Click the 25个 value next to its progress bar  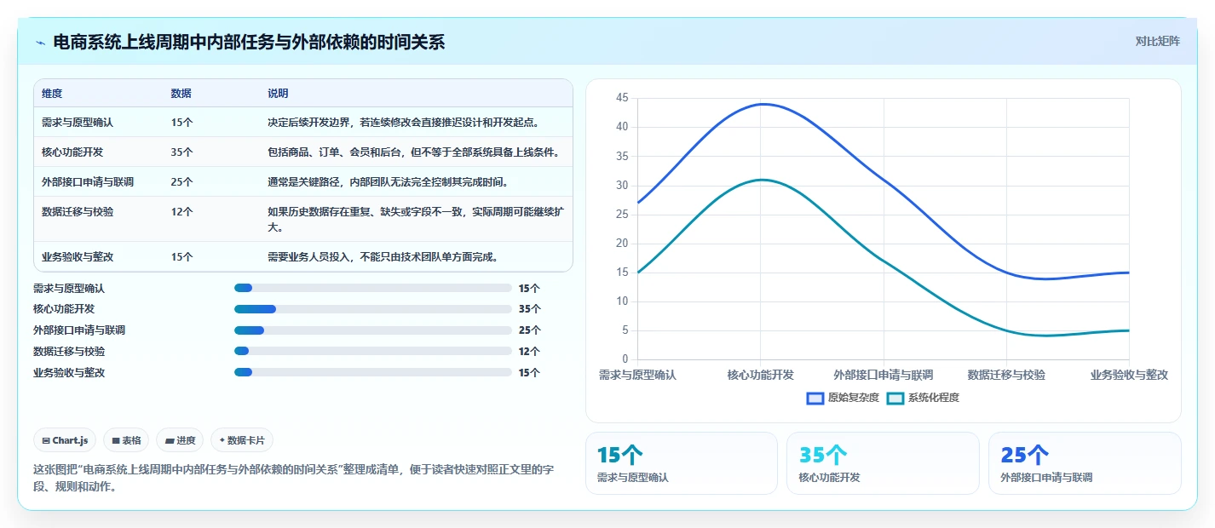(x=529, y=330)
